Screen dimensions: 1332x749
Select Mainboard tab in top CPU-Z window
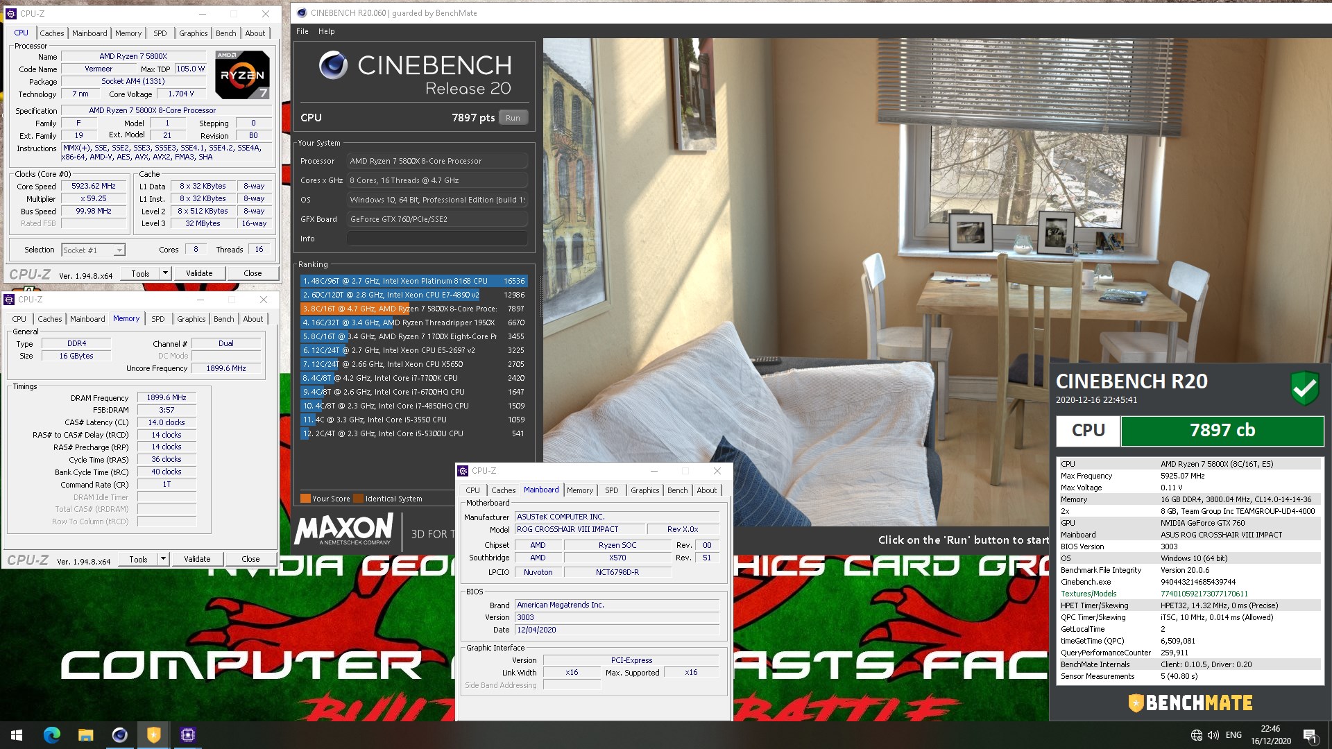[x=89, y=33]
